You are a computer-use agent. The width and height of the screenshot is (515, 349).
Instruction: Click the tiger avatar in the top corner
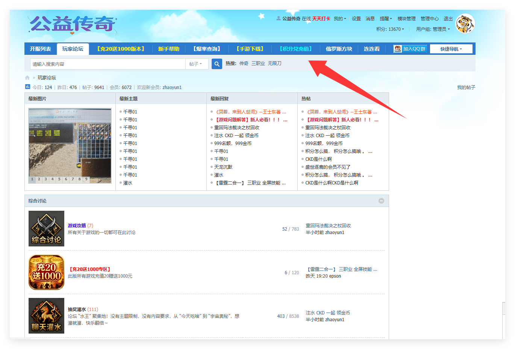465,23
